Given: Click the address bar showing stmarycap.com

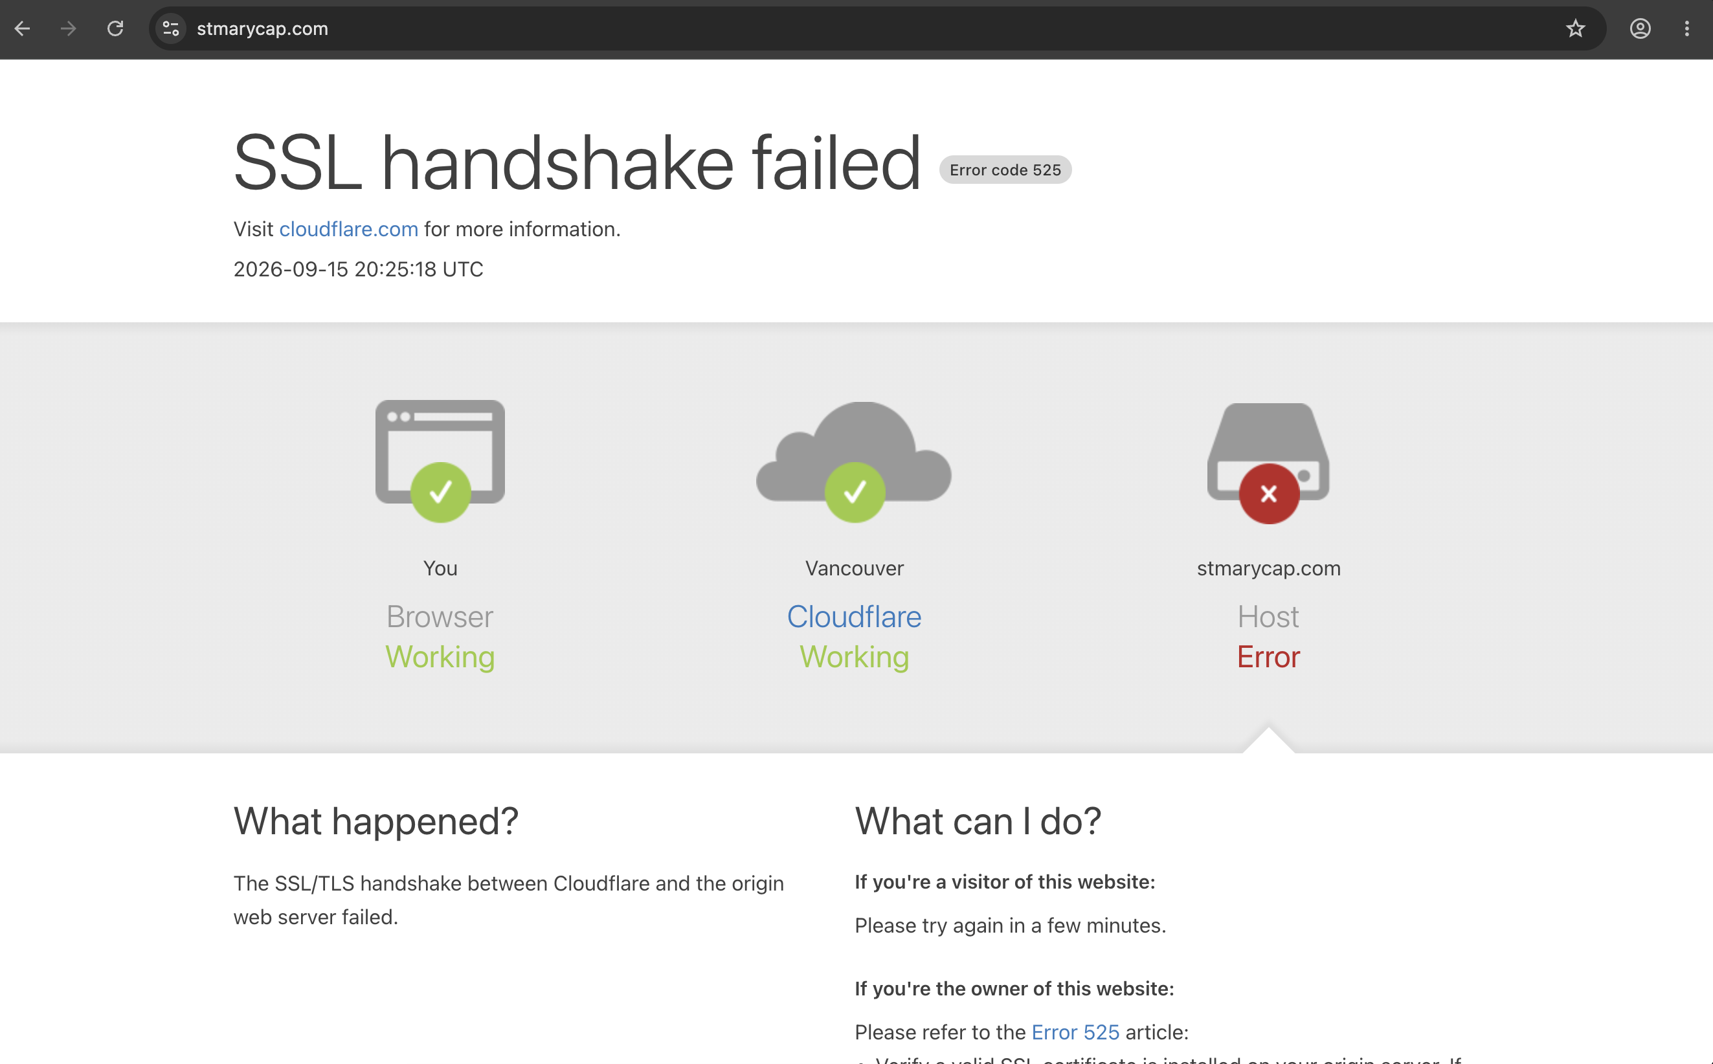Looking at the screenshot, I should 873,29.
